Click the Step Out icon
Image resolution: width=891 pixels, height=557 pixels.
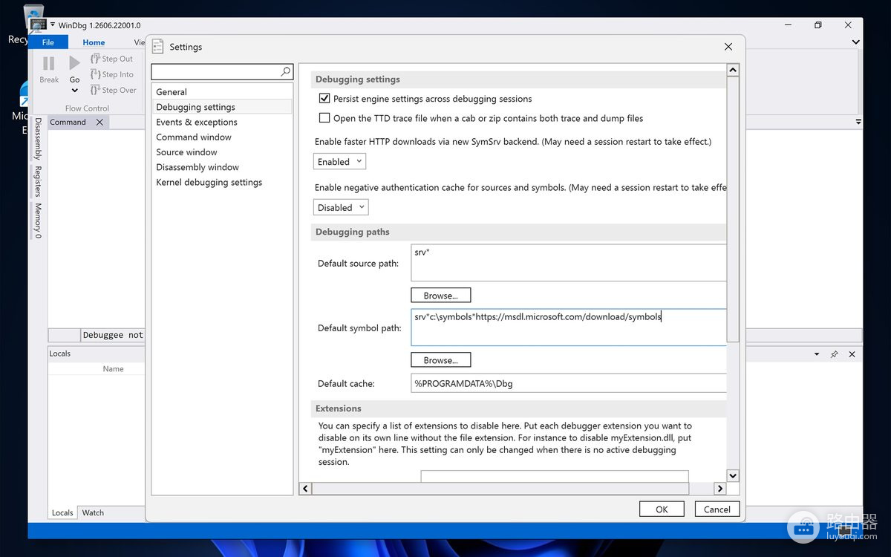click(95, 59)
